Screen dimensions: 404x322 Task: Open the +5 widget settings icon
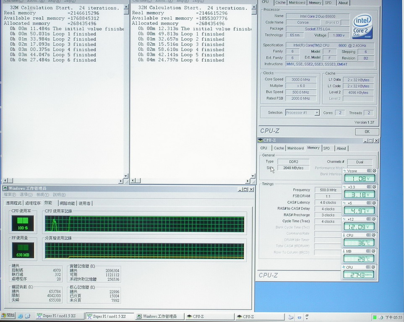(369, 203)
